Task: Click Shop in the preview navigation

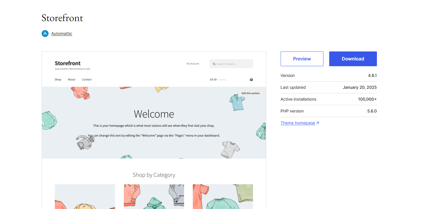Action: click(58, 79)
